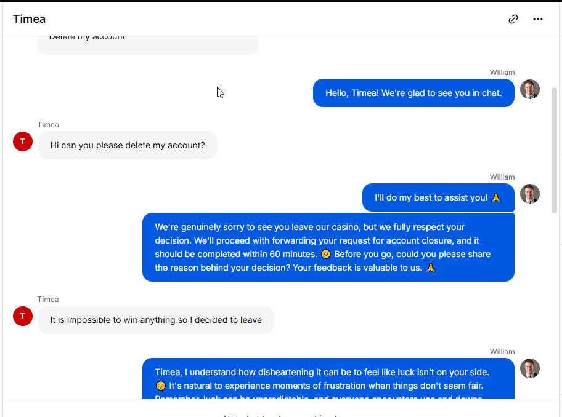Click William's avatar beside the greeting message
The width and height of the screenshot is (562, 417).
(x=530, y=89)
